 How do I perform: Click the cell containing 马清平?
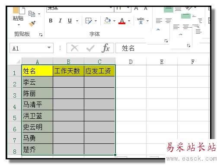[37, 105]
